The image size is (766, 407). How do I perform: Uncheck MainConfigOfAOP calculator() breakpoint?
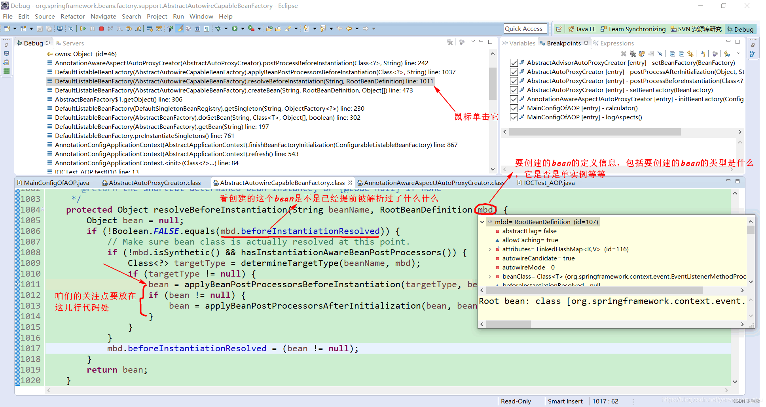514,108
